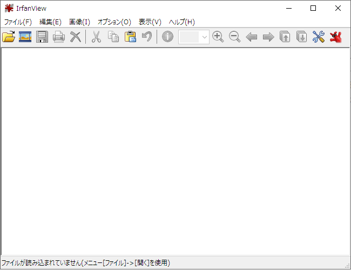Paste with the clipboard icon

pyautogui.click(x=130, y=37)
